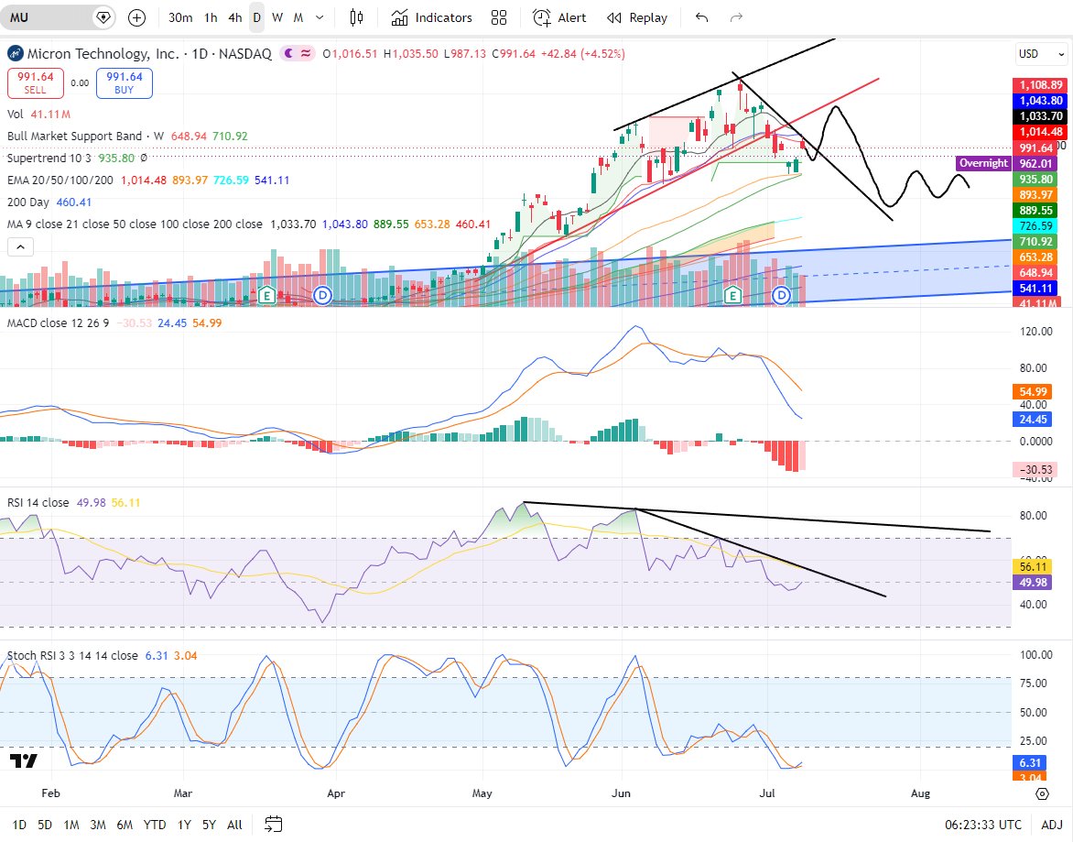Open the MU symbol search box
Screen dimensions: 1073x842
tap(57, 17)
